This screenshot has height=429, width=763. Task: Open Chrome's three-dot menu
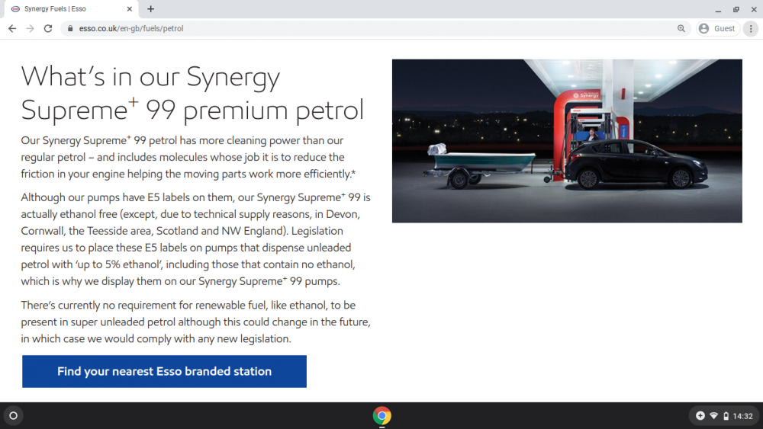tap(751, 29)
